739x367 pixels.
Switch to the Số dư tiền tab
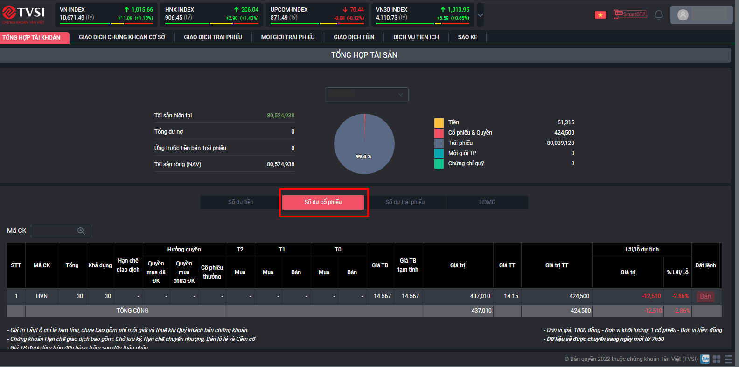(241, 202)
